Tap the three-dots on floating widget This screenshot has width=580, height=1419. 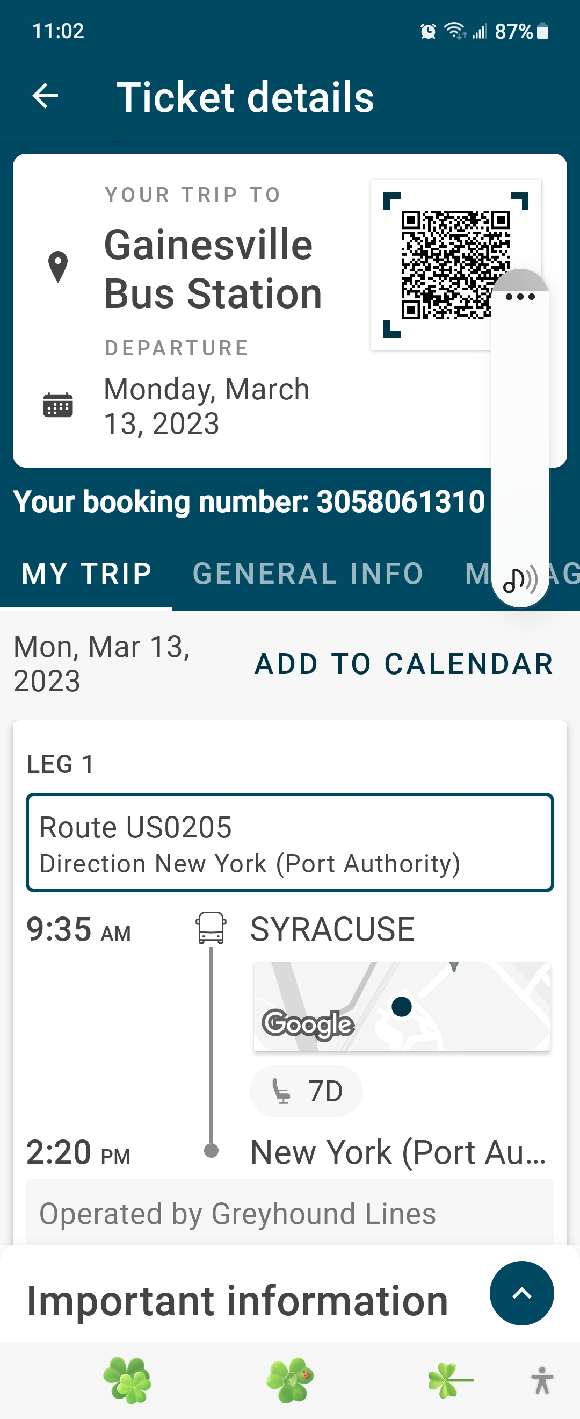click(x=520, y=297)
